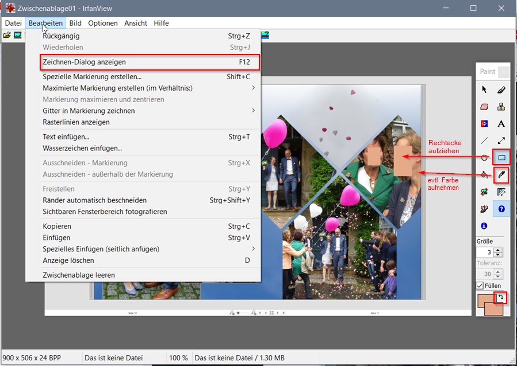This screenshot has height=366, width=517.
Task: Select the color picker eyedropper tool
Action: 501,174
